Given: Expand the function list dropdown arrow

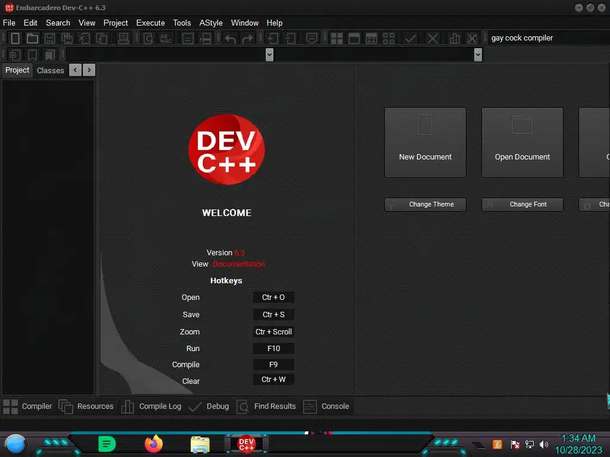Looking at the screenshot, I should pos(478,55).
